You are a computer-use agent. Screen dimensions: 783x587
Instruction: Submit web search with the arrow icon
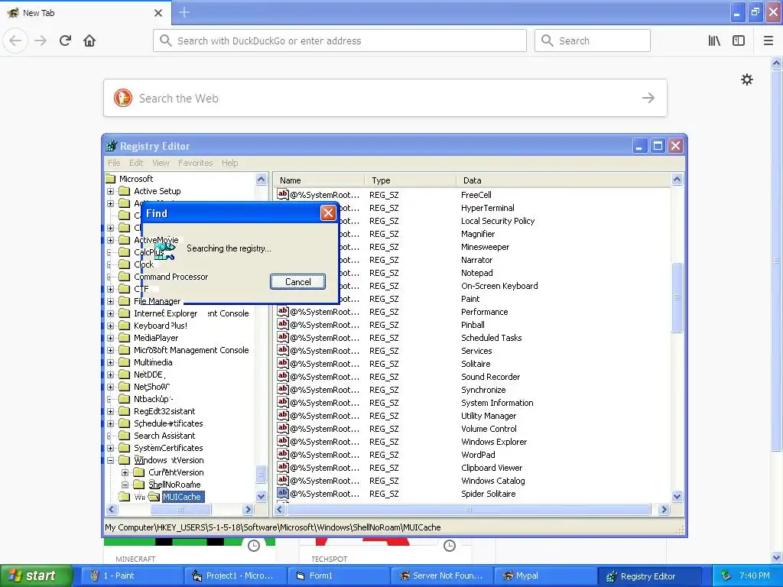648,98
